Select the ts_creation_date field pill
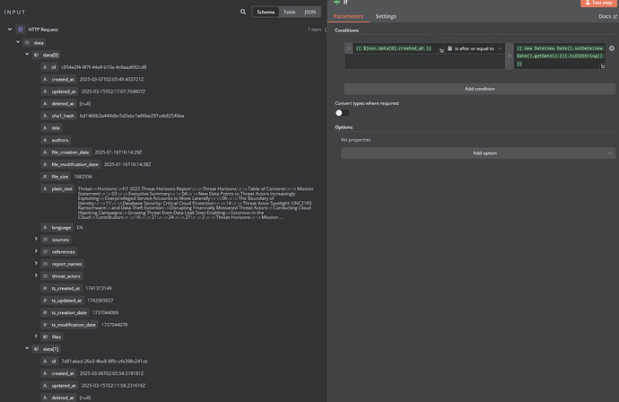 tap(65, 313)
